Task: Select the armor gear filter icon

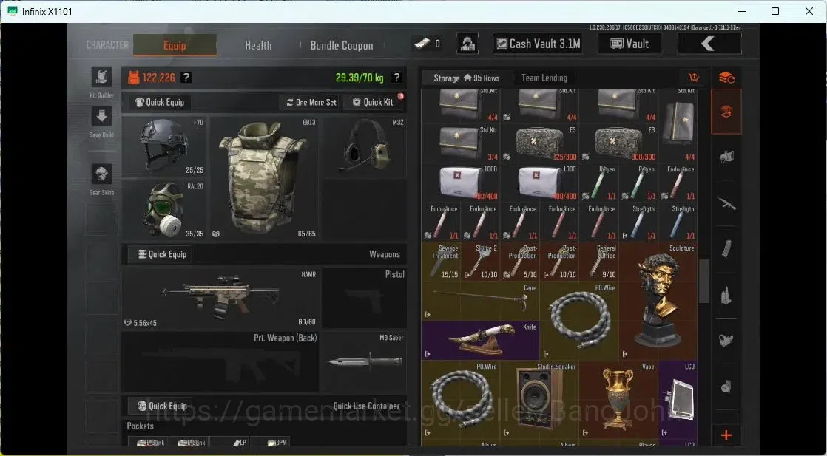Action: tap(726, 157)
